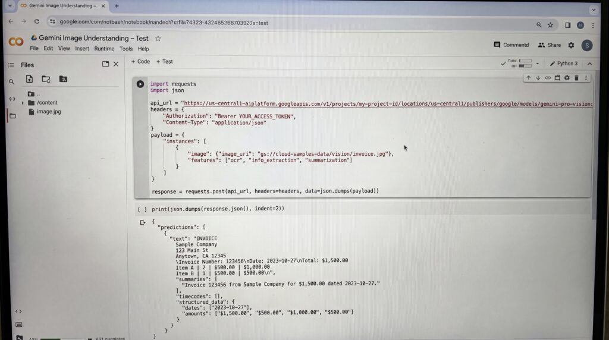Open the Comment panel
This screenshot has height=340, width=609.
tap(511, 45)
